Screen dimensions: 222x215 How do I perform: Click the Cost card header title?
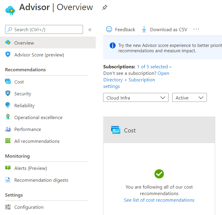[x=130, y=130]
